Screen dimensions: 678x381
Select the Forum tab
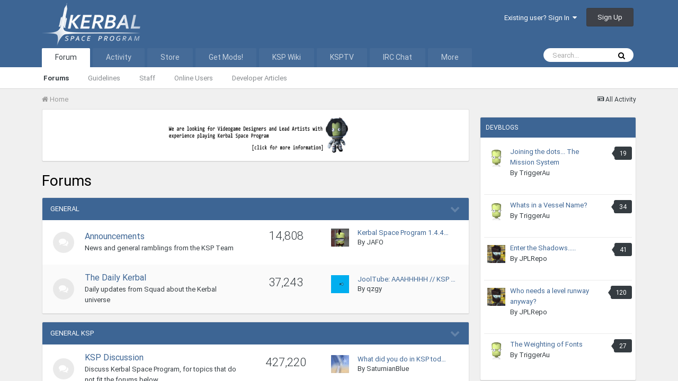pos(66,58)
